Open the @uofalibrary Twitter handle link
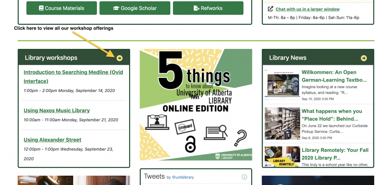380x185 pixels. (183, 177)
